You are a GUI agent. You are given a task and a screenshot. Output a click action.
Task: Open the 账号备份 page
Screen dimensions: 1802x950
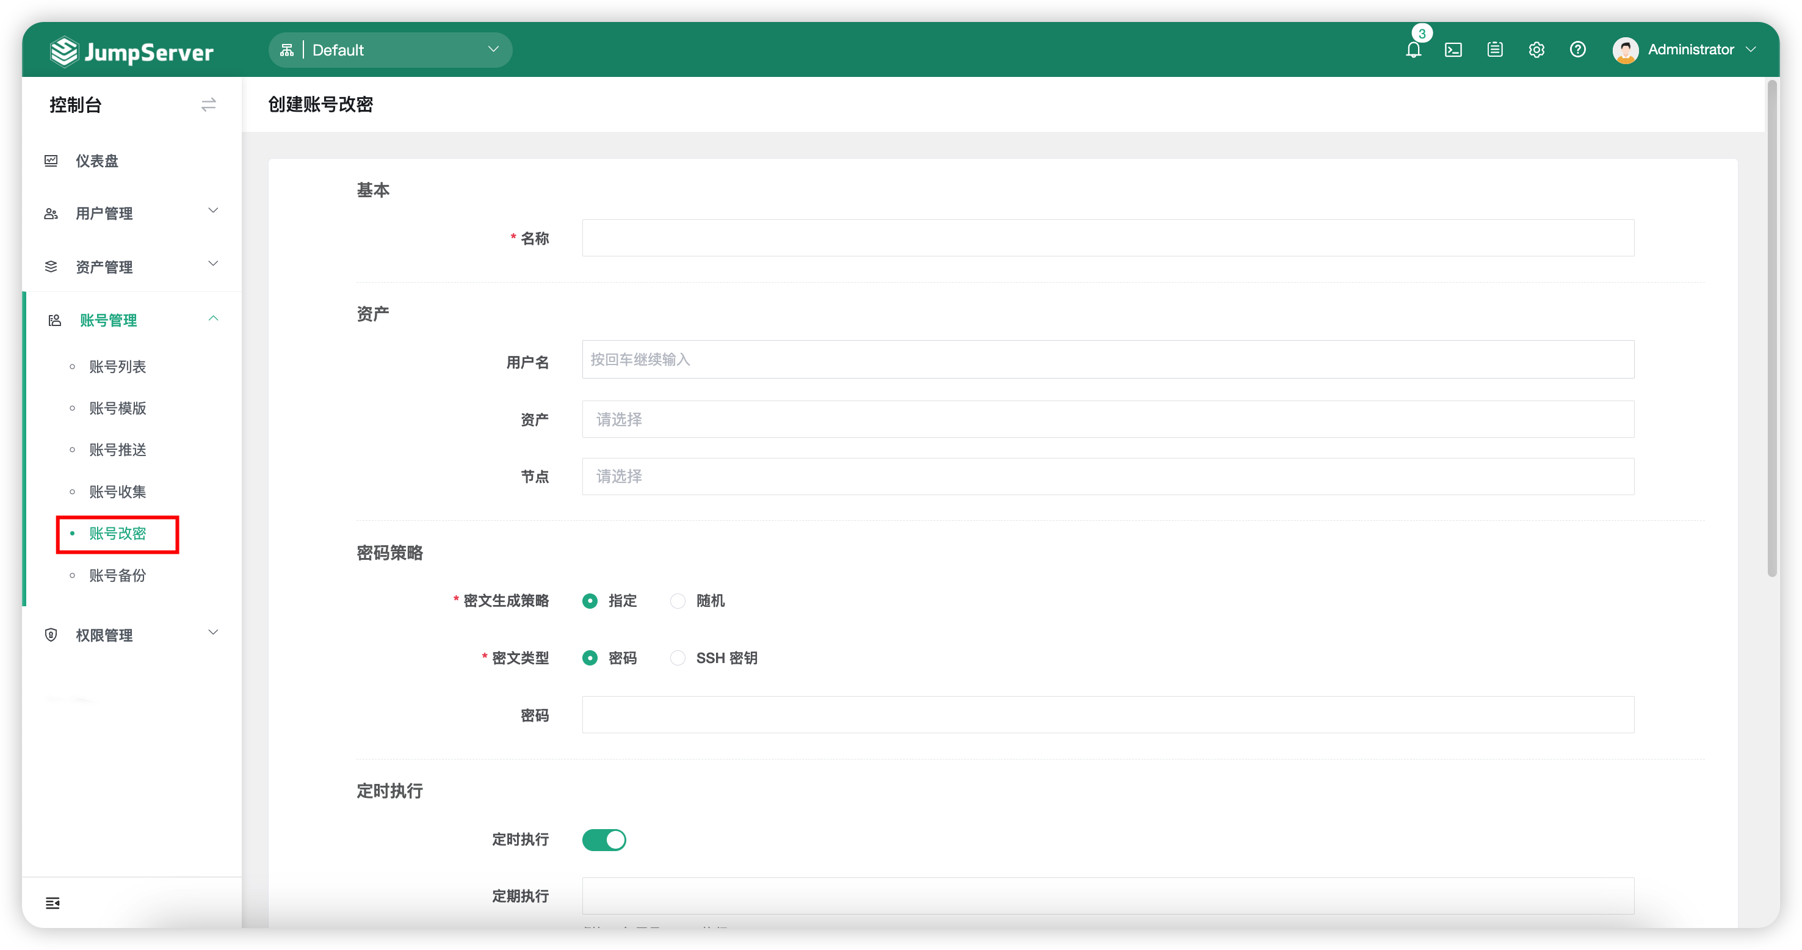[x=118, y=576]
